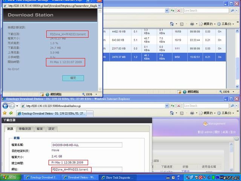Click the Add to Favorites icon
Image resolution: width=241 pixels, height=181 pixels.
(11, 113)
